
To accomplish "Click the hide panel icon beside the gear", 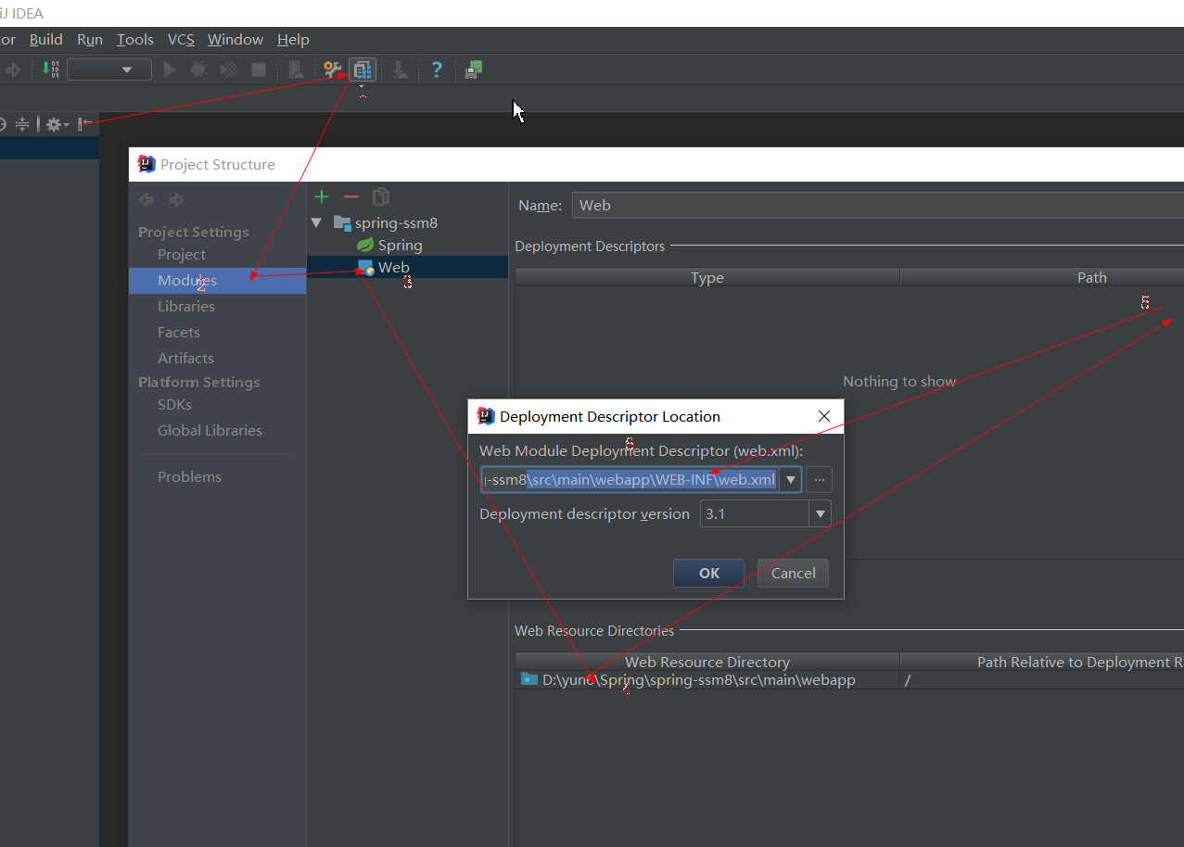I will tap(85, 124).
